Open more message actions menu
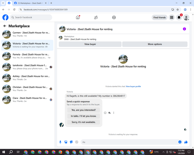Viewport: 194px width, 155px height. [x=114, y=113]
